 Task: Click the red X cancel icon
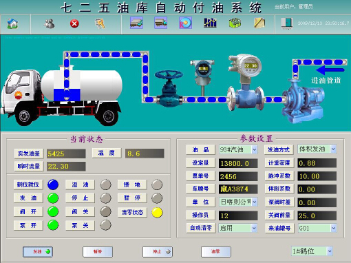point(74,23)
